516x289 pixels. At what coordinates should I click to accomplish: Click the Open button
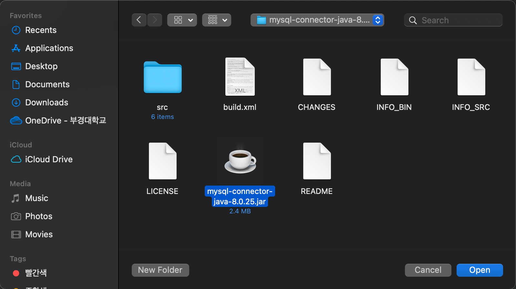tap(480, 270)
